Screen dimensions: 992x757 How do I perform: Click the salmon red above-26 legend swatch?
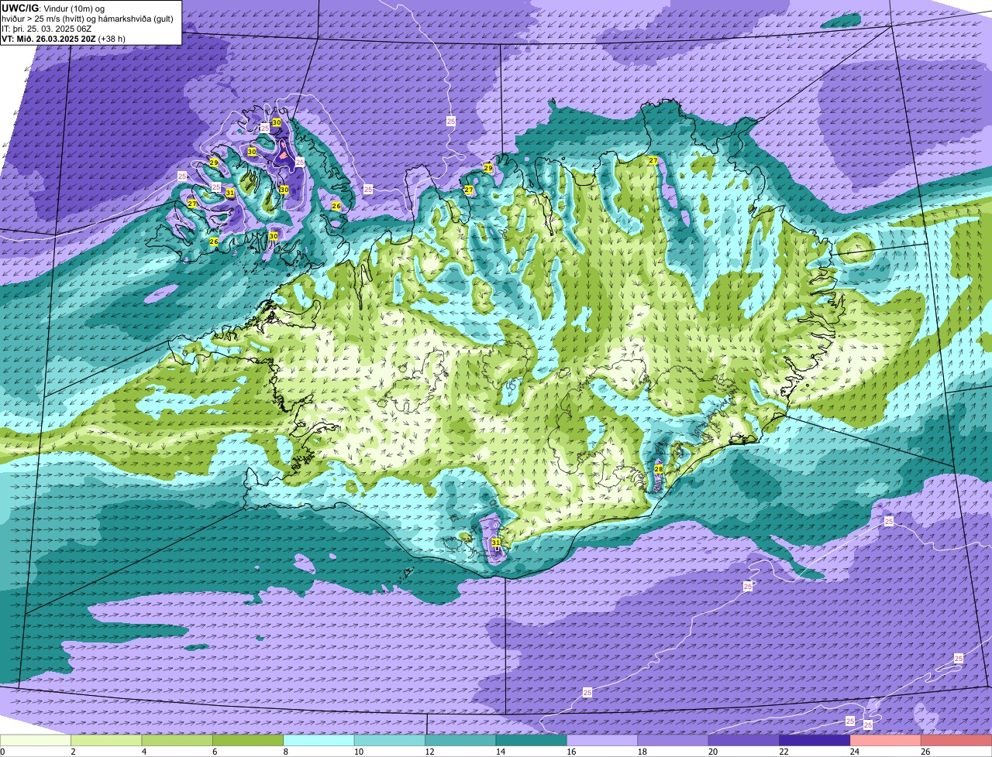point(957,741)
